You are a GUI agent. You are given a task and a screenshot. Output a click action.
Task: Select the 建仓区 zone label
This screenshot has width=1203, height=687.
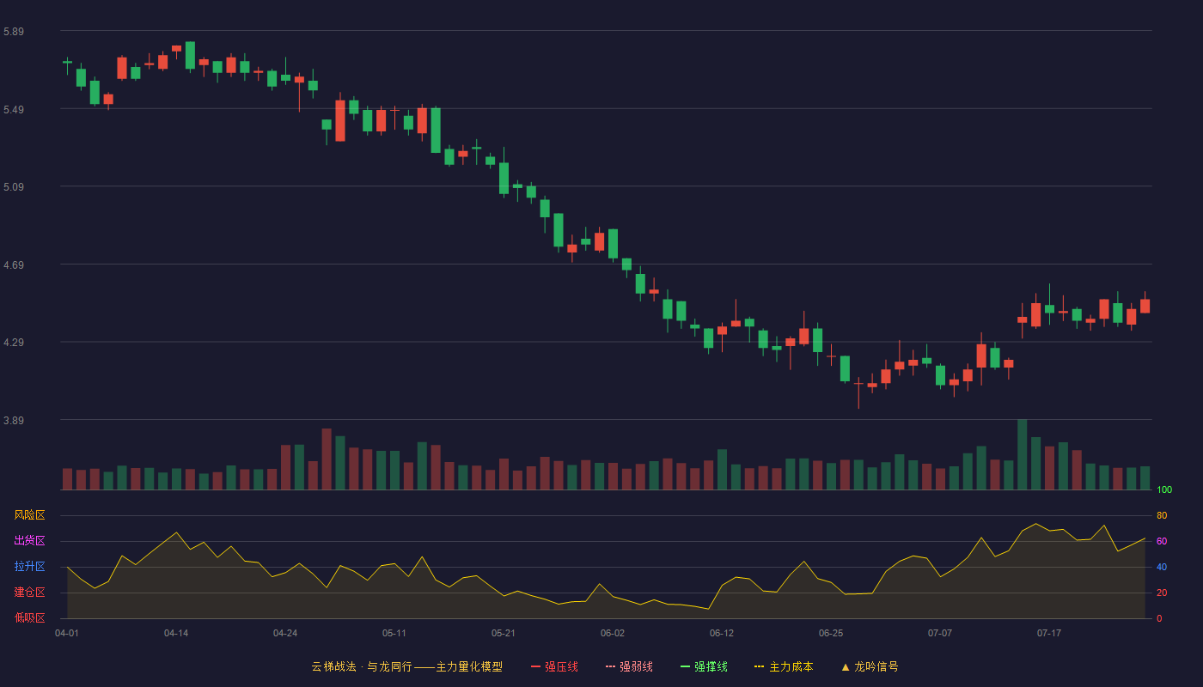30,593
